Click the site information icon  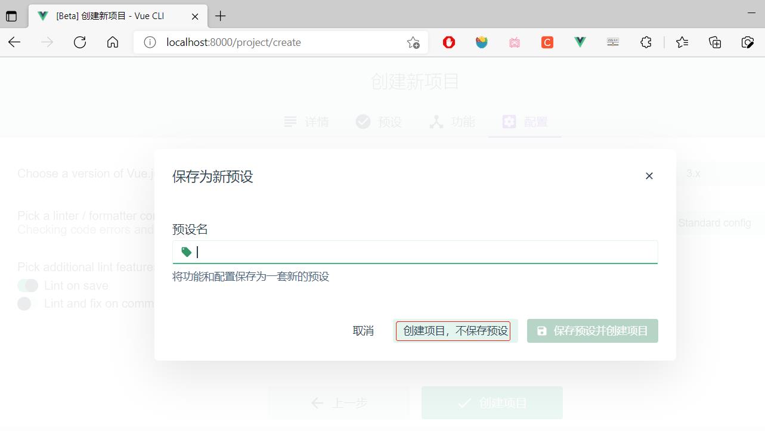point(150,42)
